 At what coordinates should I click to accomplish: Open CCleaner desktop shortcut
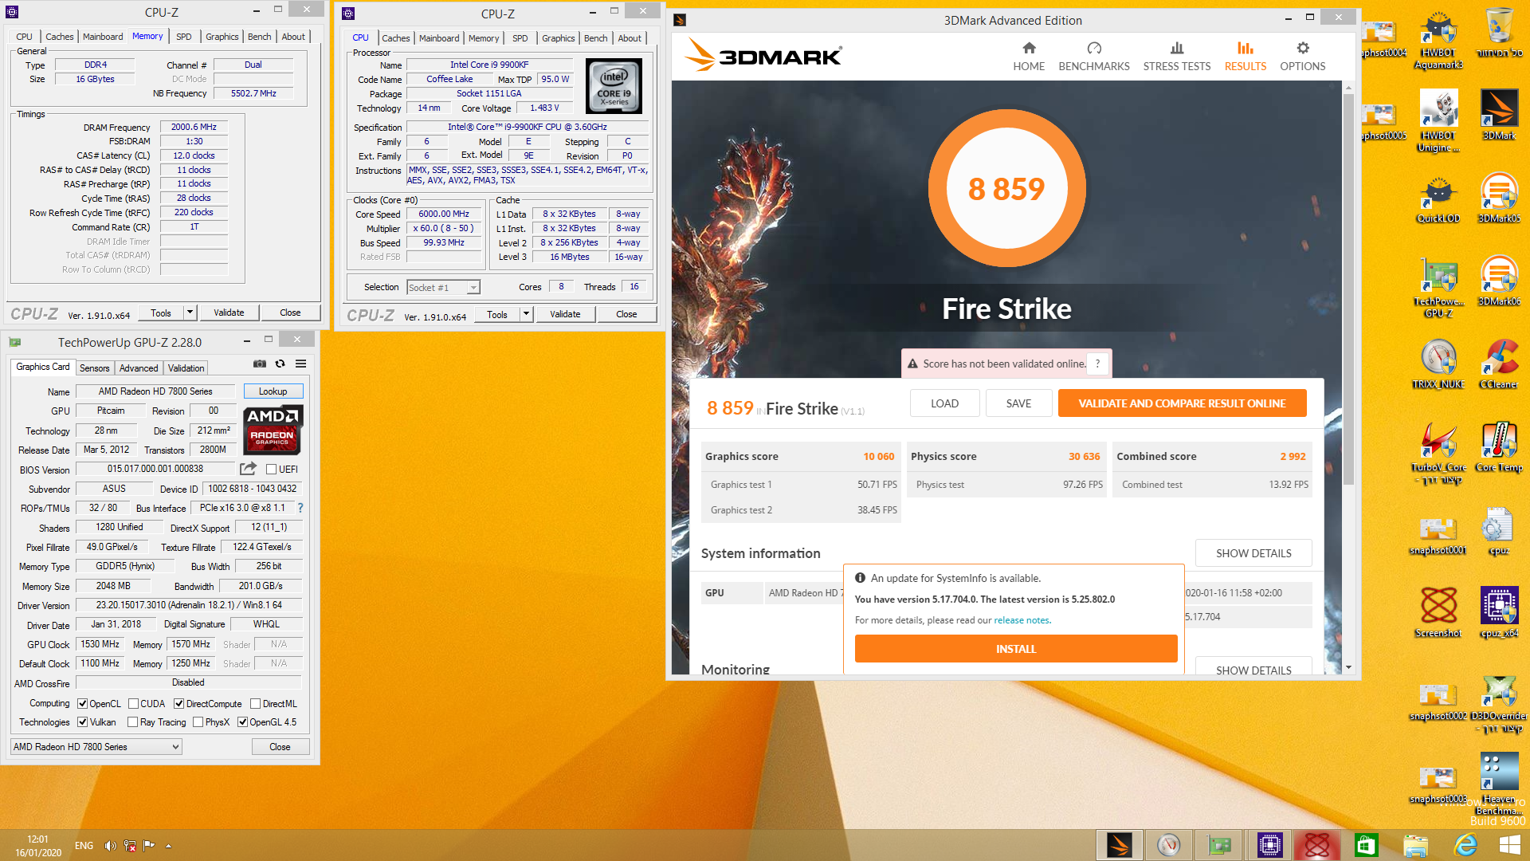1499,365
